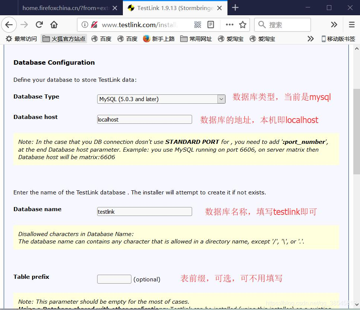
Task: Maximize the Firefox window
Action: [329, 7]
